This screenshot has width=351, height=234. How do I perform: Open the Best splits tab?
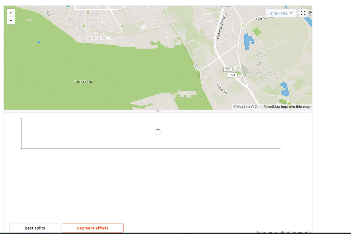point(35,228)
